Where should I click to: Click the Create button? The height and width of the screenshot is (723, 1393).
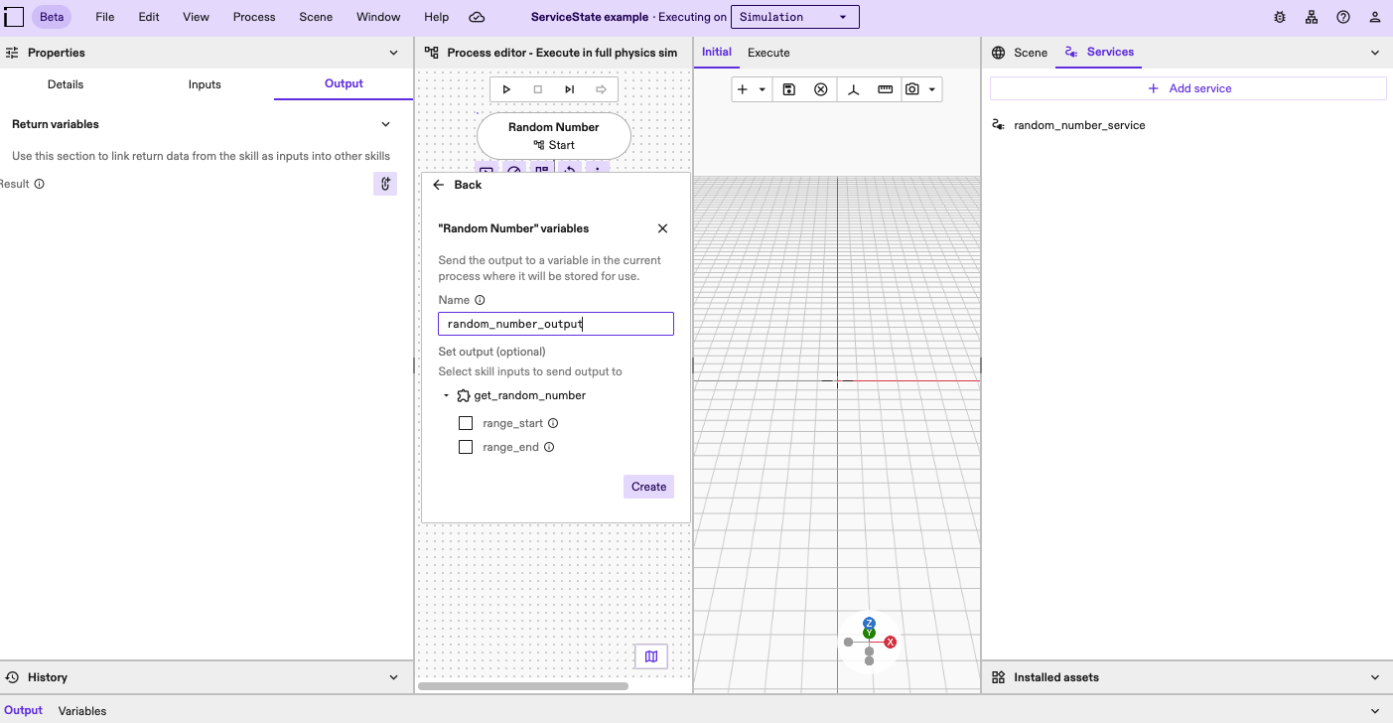pos(648,487)
